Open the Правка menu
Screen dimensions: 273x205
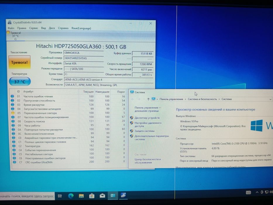tap(22, 28)
